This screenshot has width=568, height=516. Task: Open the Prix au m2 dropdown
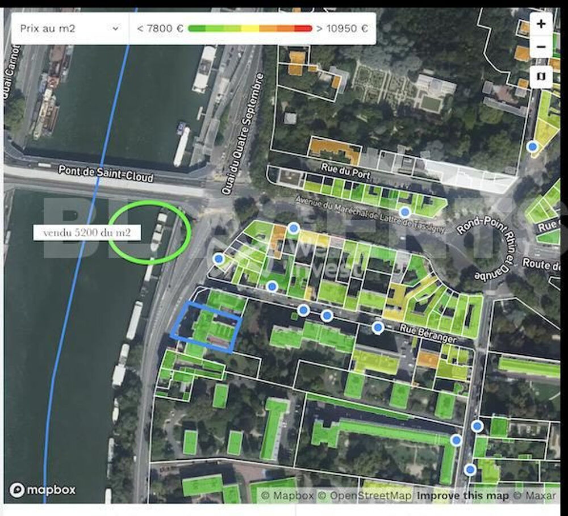(69, 28)
